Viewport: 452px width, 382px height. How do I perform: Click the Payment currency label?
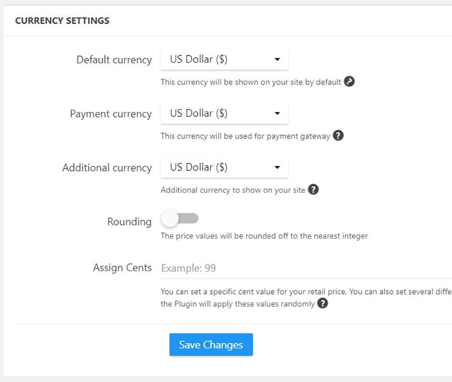(x=110, y=114)
